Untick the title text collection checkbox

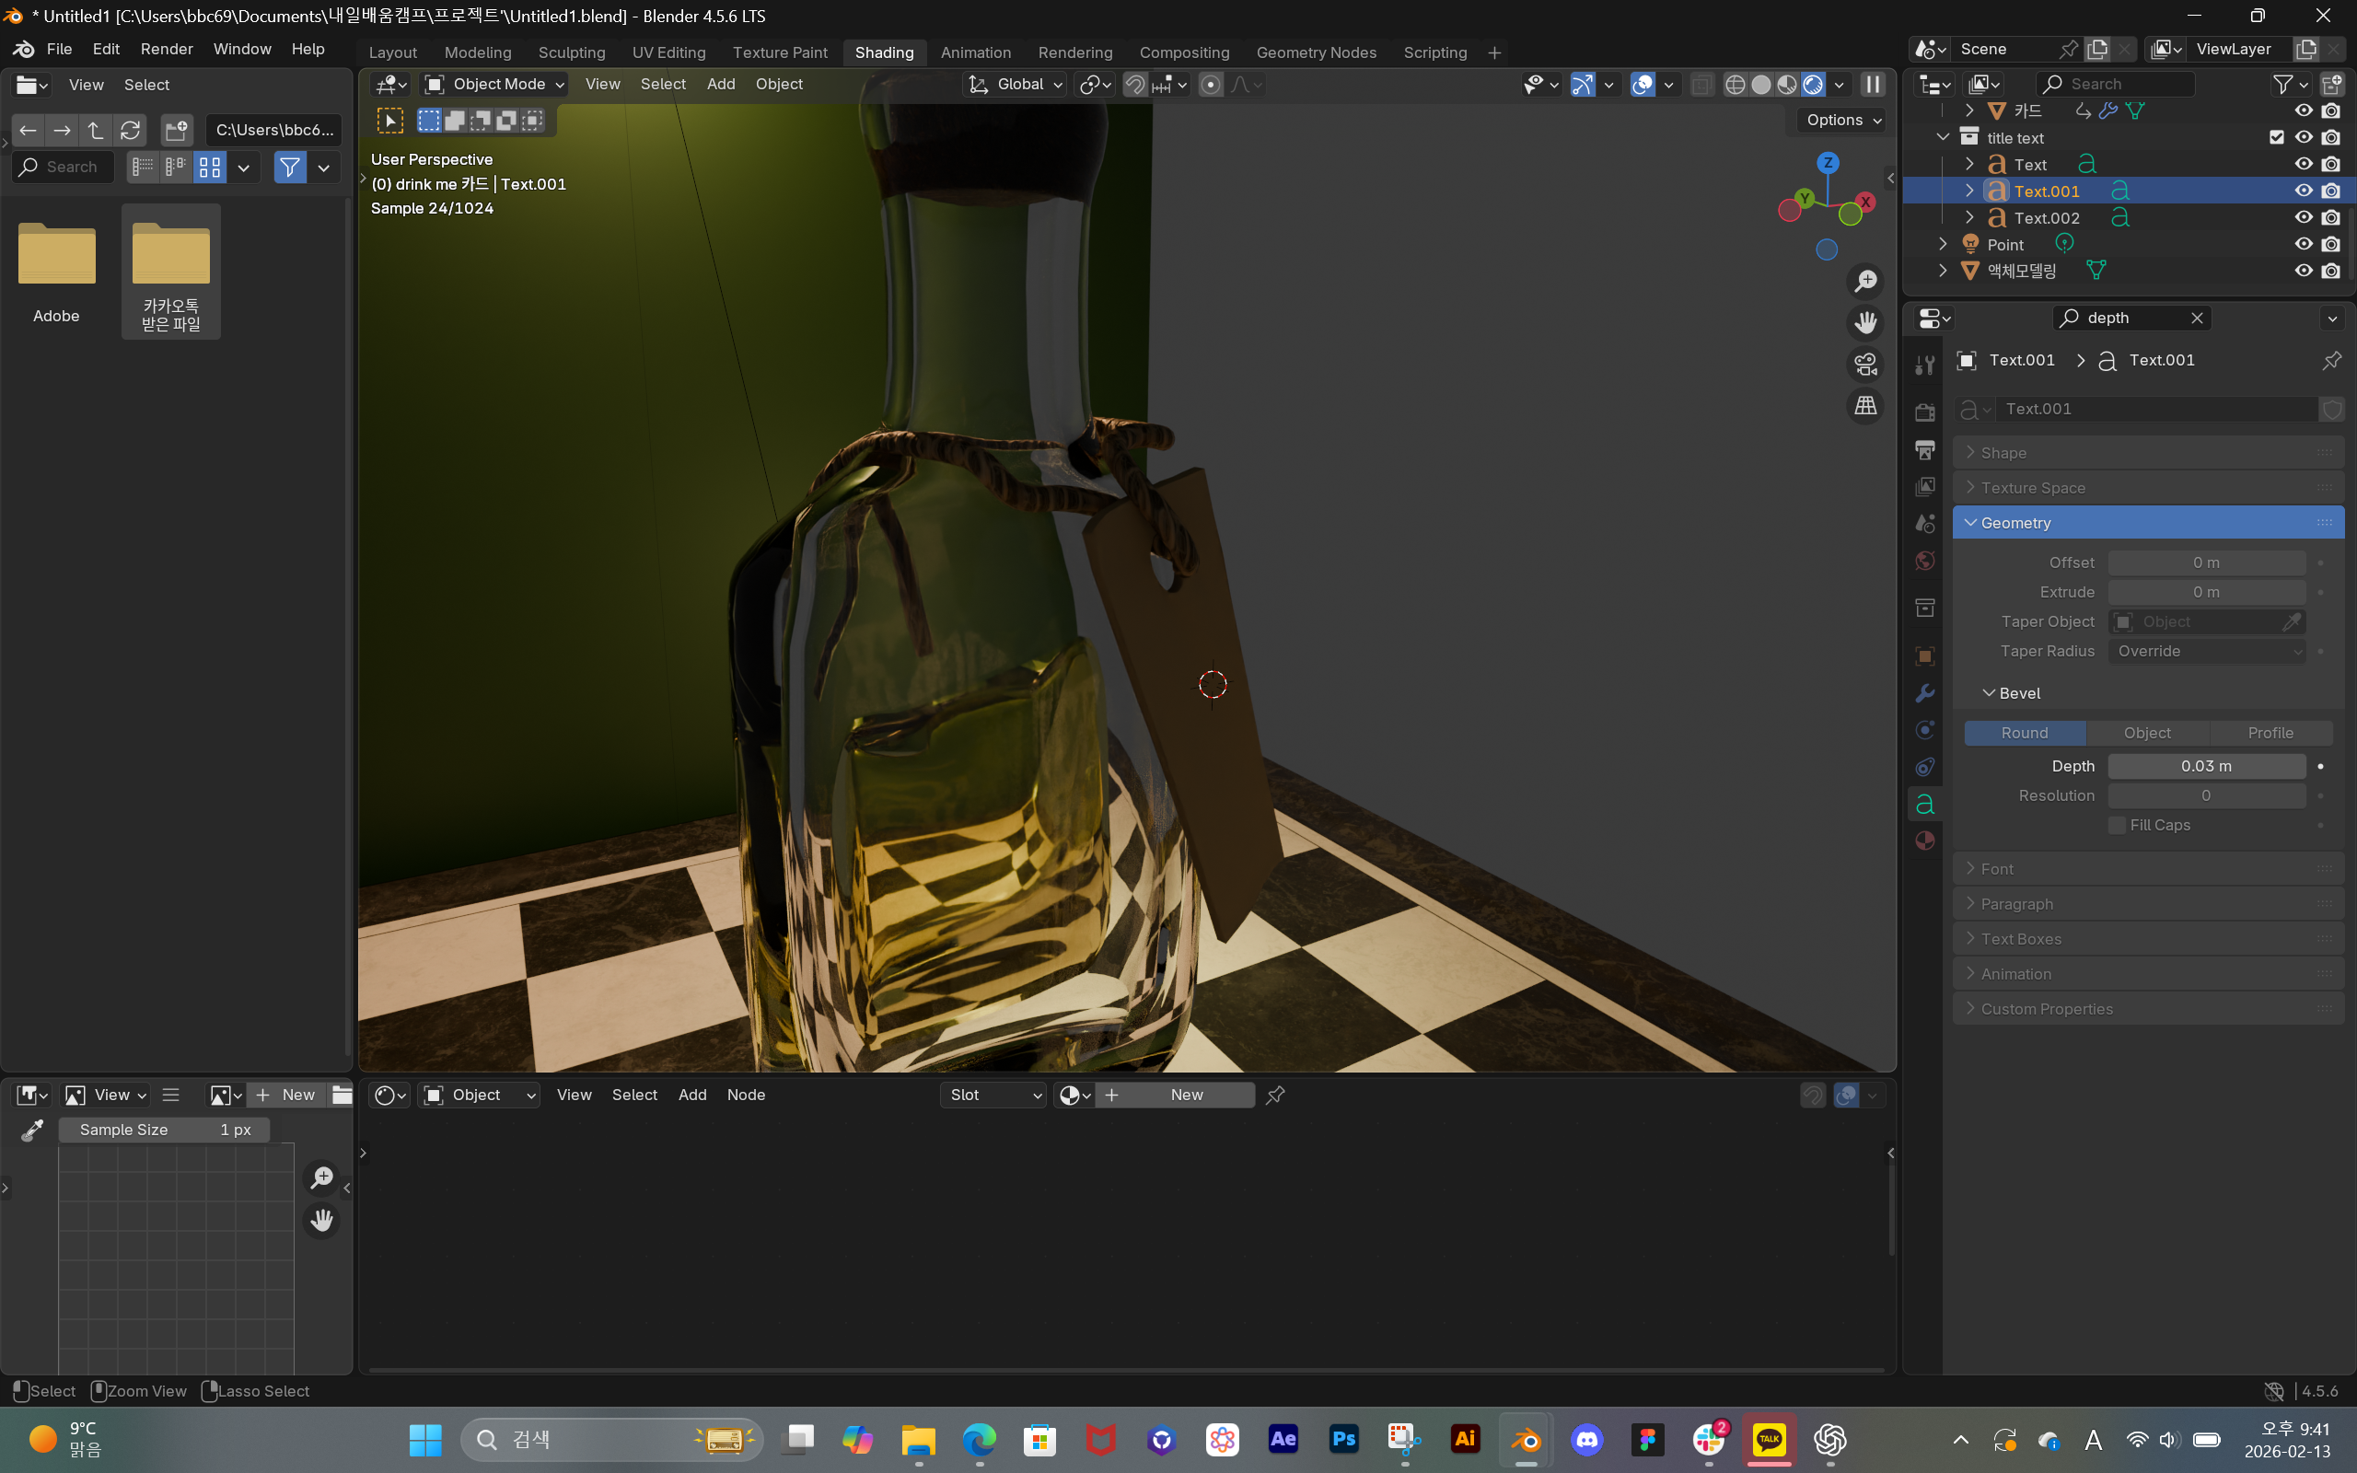2276,137
